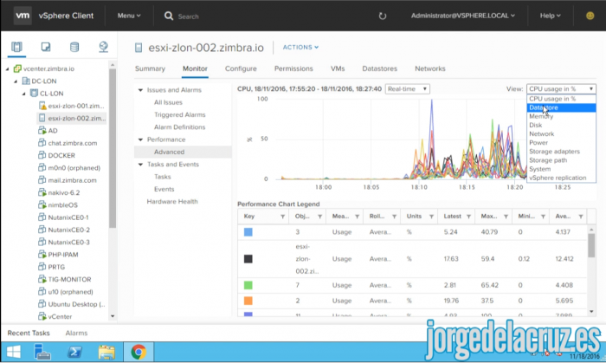The height and width of the screenshot is (363, 606).
Task: Select Network in the View list
Action: click(561, 133)
